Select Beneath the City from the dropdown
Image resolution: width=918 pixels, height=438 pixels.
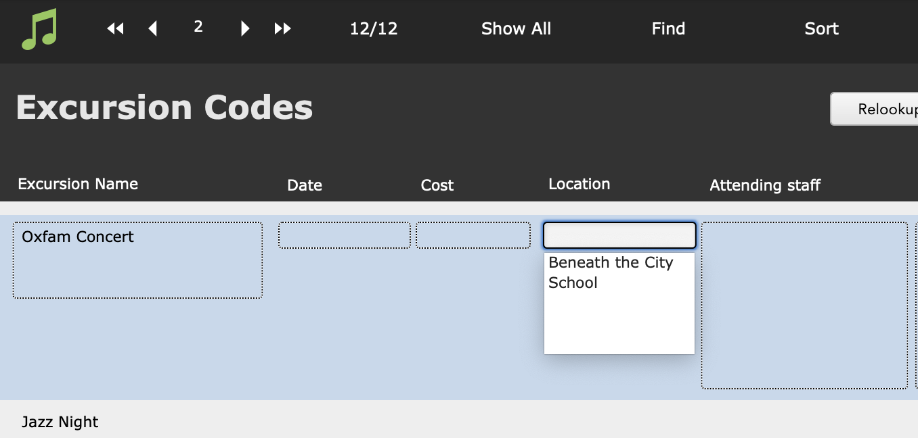tap(611, 262)
